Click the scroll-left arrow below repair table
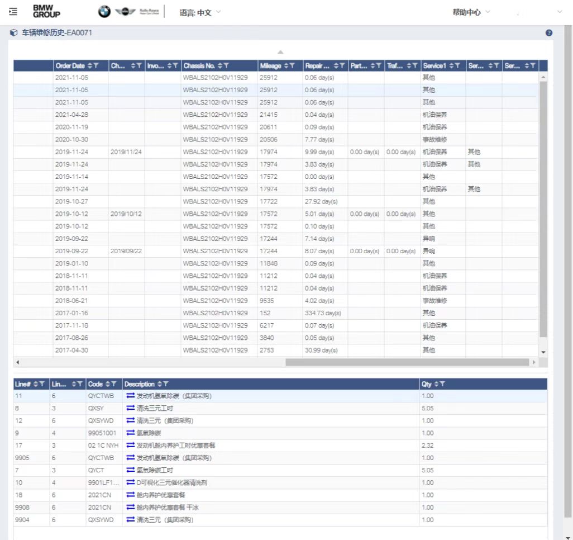573x540 pixels. coord(17,362)
